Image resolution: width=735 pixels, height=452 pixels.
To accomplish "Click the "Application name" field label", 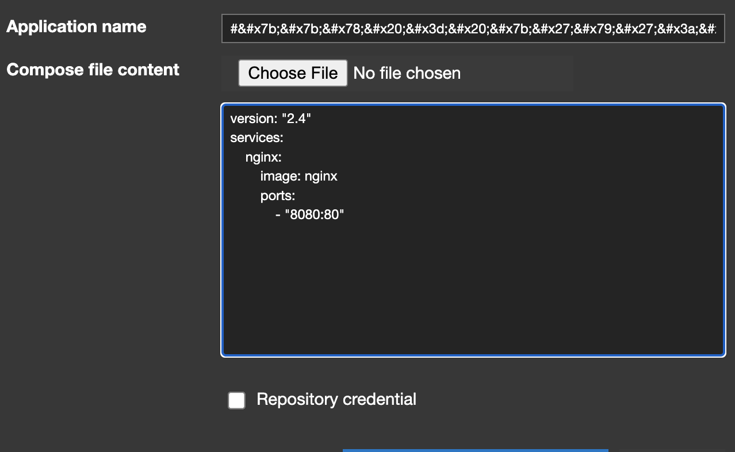I will point(76,27).
